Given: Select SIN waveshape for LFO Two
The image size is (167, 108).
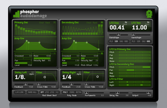Looking at the screenshot, I should click(138, 41).
